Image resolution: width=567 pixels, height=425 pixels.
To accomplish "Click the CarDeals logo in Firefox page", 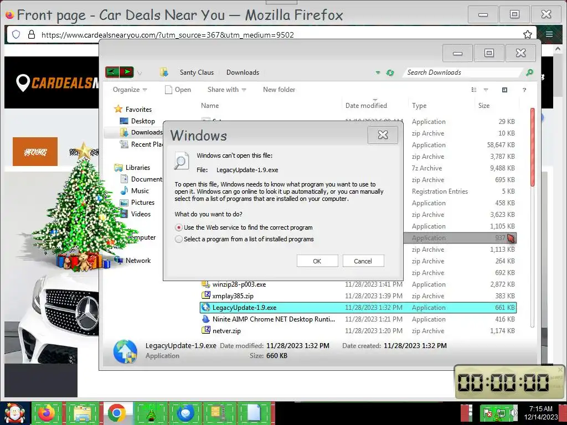I will 58,83.
